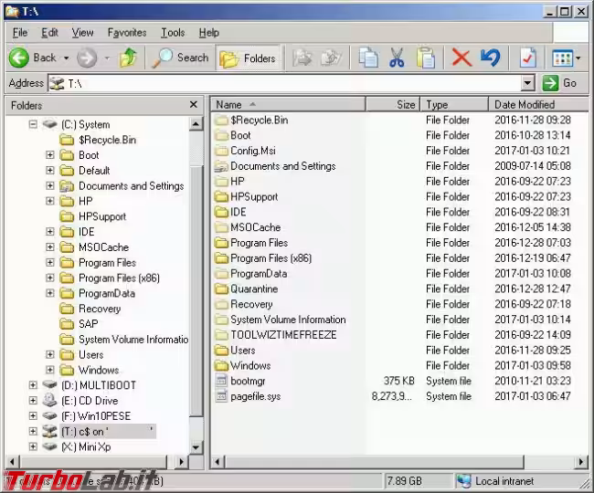Image resolution: width=594 pixels, height=493 pixels.
Task: Select the Users folder in file list
Action: tap(242, 351)
